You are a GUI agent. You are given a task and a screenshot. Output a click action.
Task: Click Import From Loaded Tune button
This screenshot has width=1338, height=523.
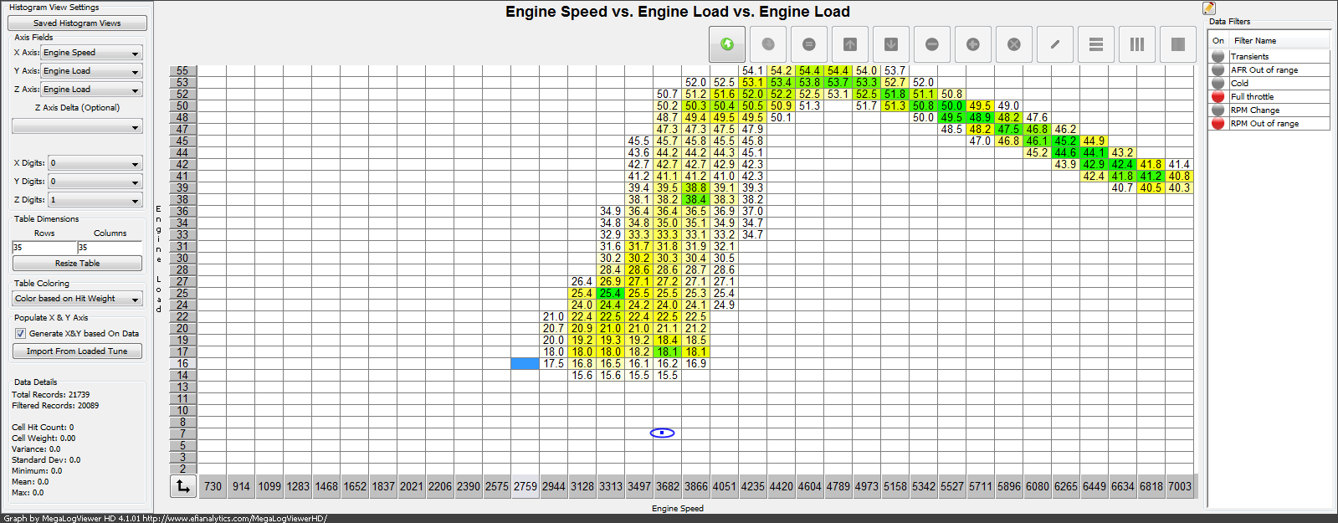pyautogui.click(x=77, y=351)
